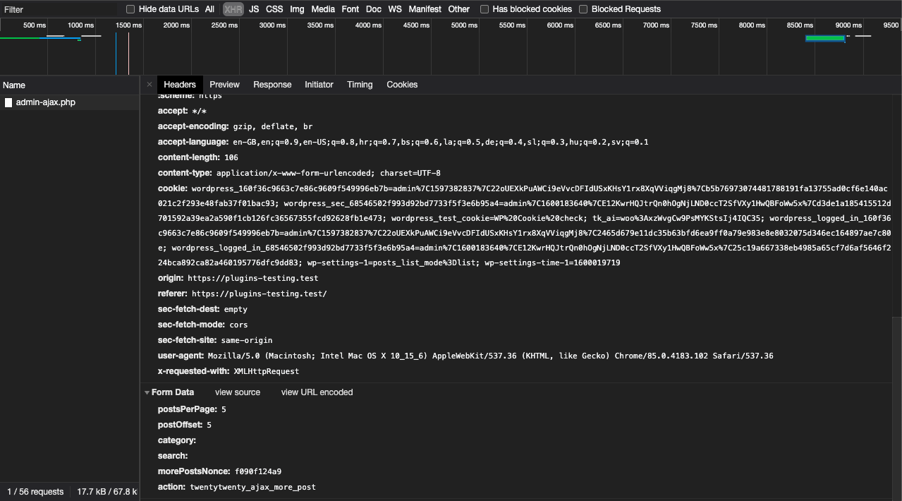Click the view source link in Form Data

(238, 392)
